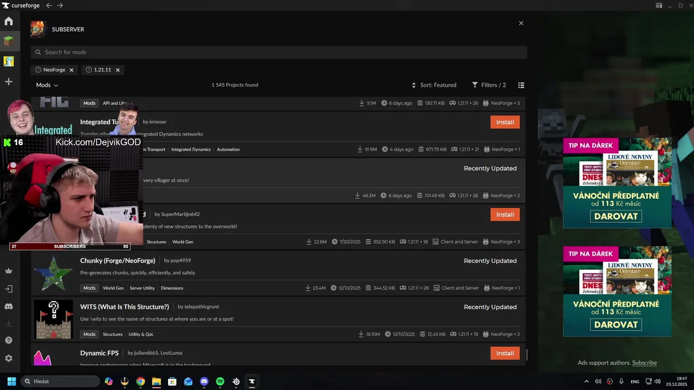Click the 344.52 KB file size
This screenshot has height=390, width=694.
(x=384, y=288)
